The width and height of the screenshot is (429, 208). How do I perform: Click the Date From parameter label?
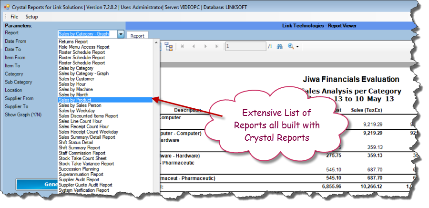pos(16,42)
